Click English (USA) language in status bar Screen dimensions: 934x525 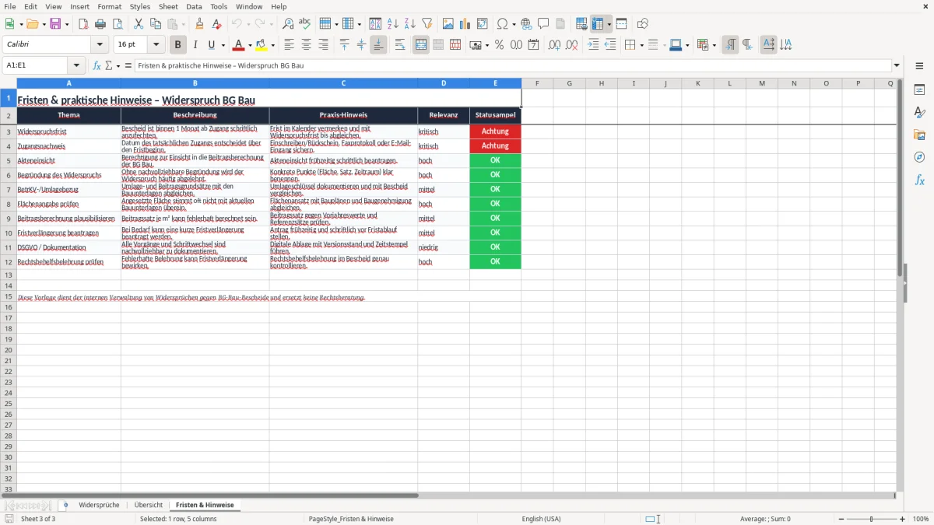(541, 519)
